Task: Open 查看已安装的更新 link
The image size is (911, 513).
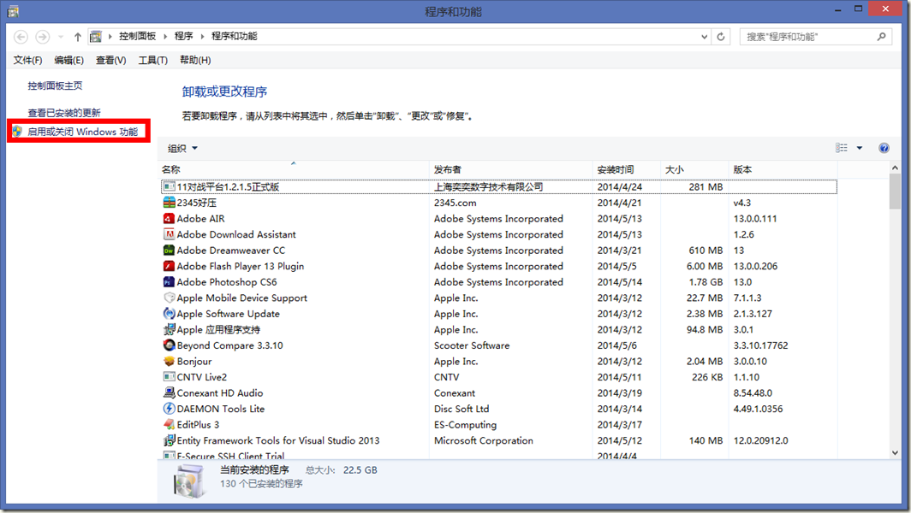Action: (x=64, y=113)
